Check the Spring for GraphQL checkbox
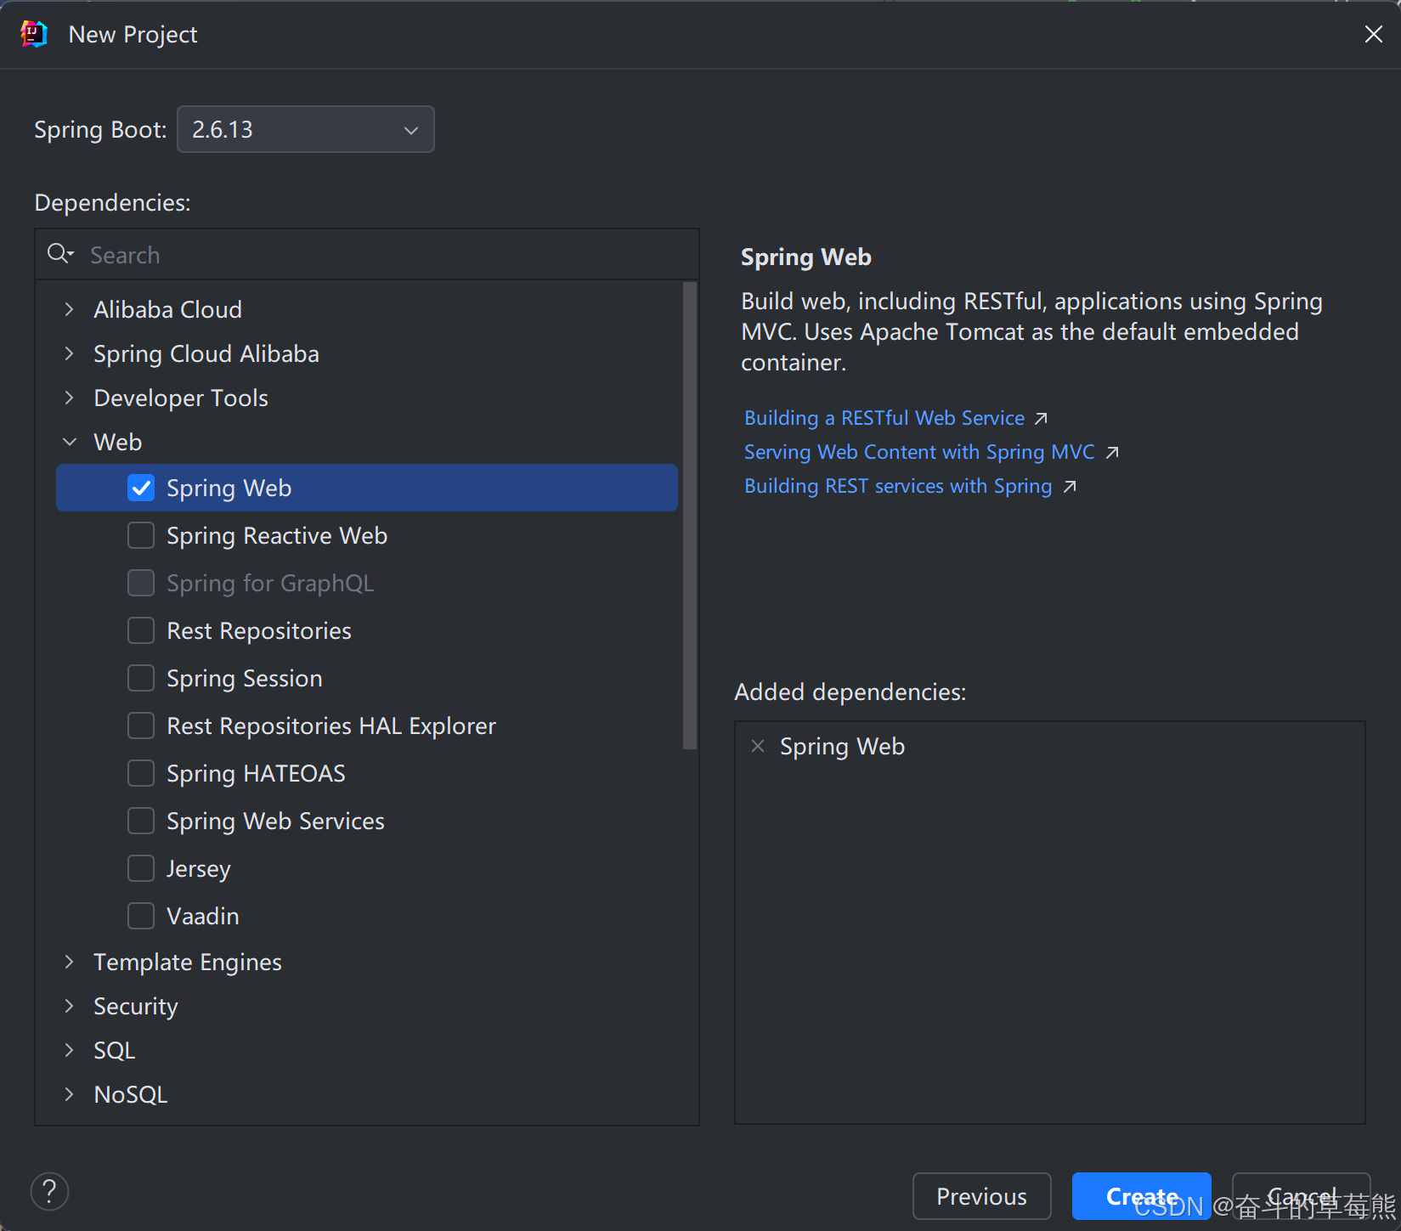The width and height of the screenshot is (1401, 1231). tap(141, 583)
